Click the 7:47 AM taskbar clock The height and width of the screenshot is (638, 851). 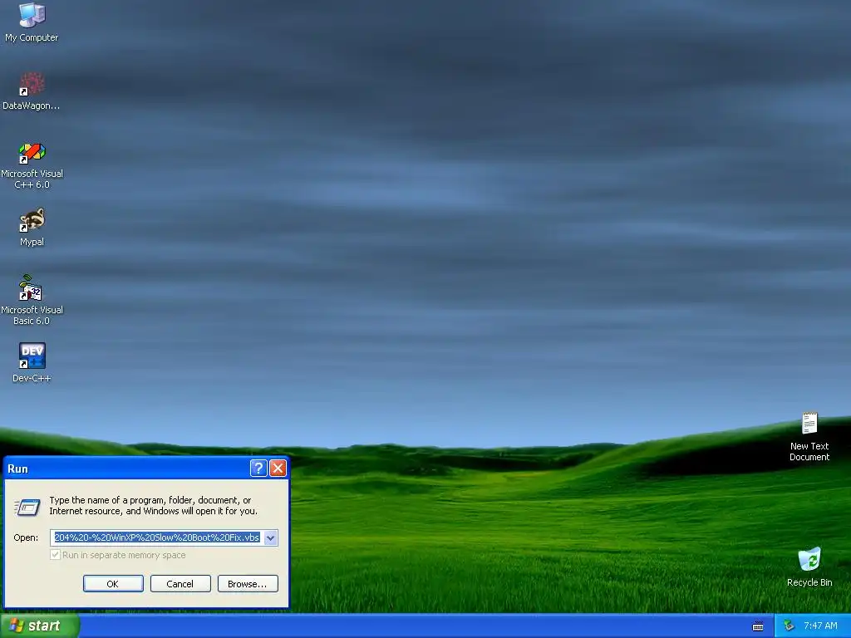(x=820, y=626)
